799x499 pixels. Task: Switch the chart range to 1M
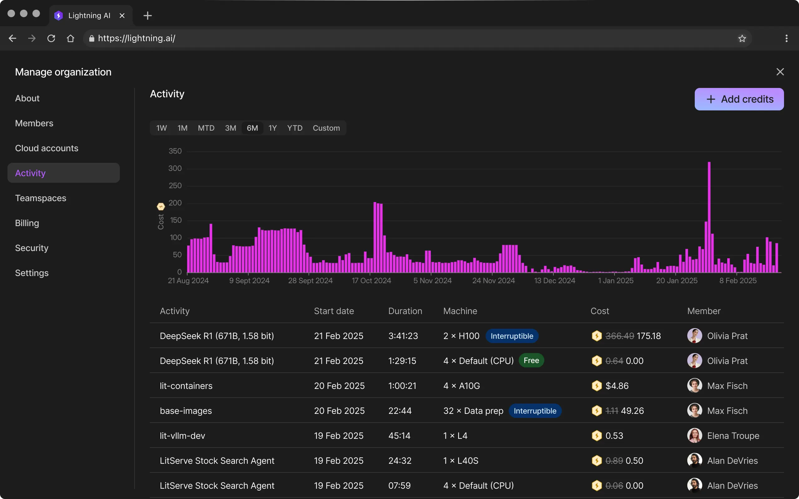182,128
